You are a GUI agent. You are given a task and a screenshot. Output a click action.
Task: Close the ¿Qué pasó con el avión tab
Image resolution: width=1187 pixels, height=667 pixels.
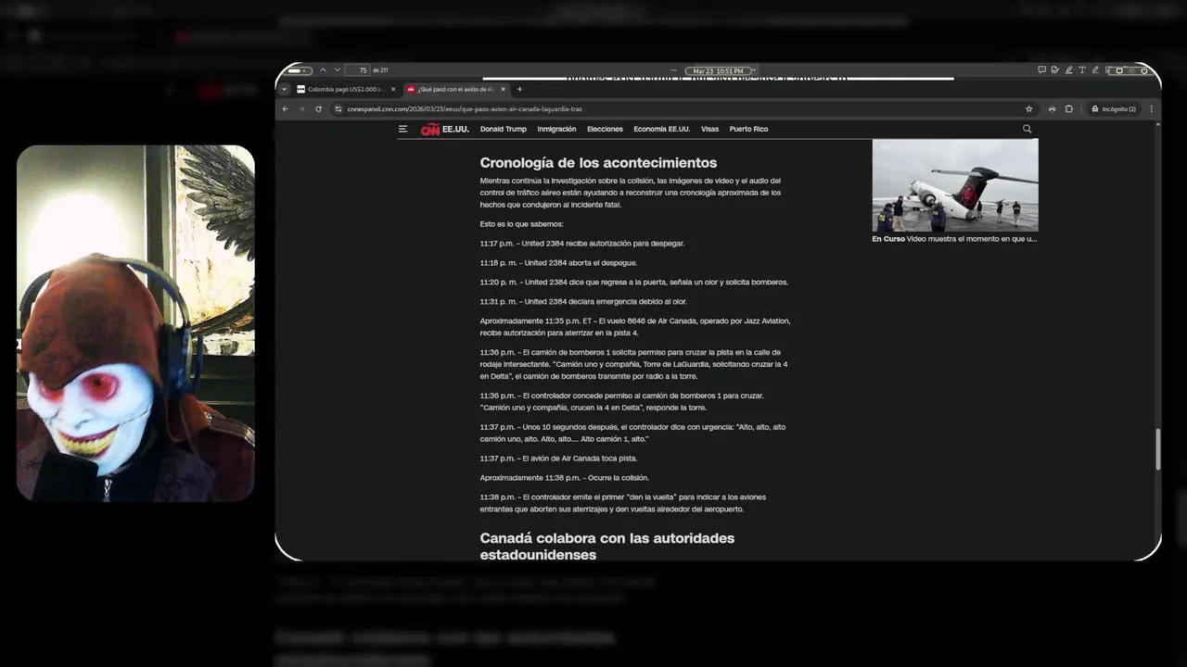click(504, 89)
